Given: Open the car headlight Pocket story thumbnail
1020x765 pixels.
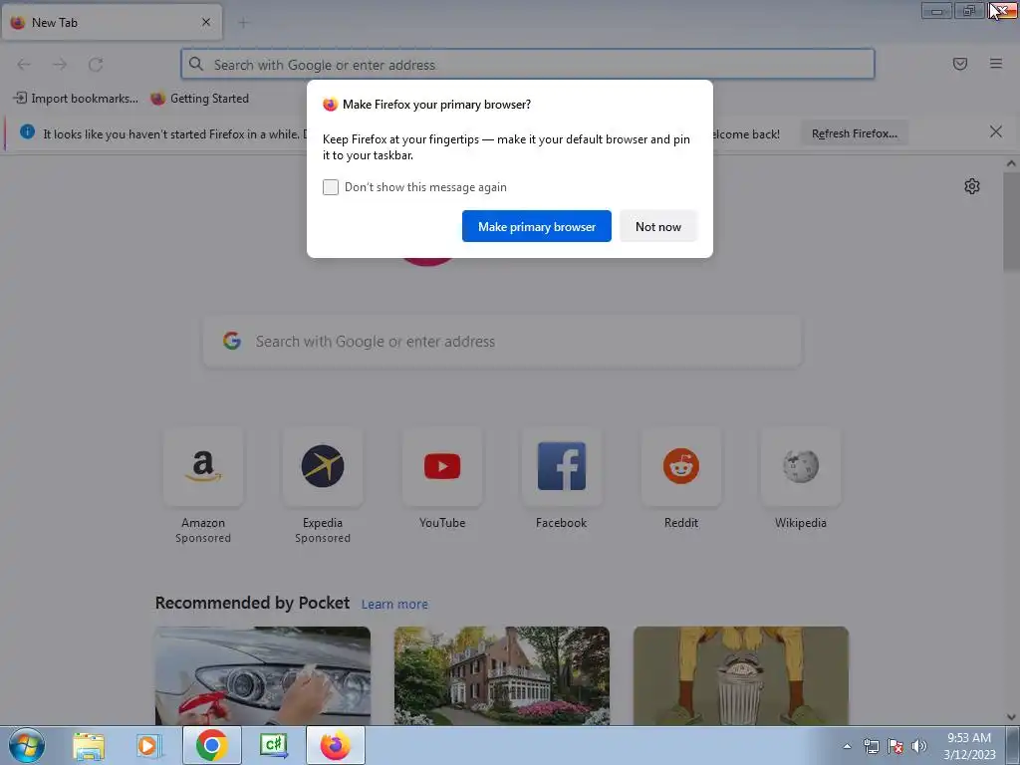Looking at the screenshot, I should point(263,676).
